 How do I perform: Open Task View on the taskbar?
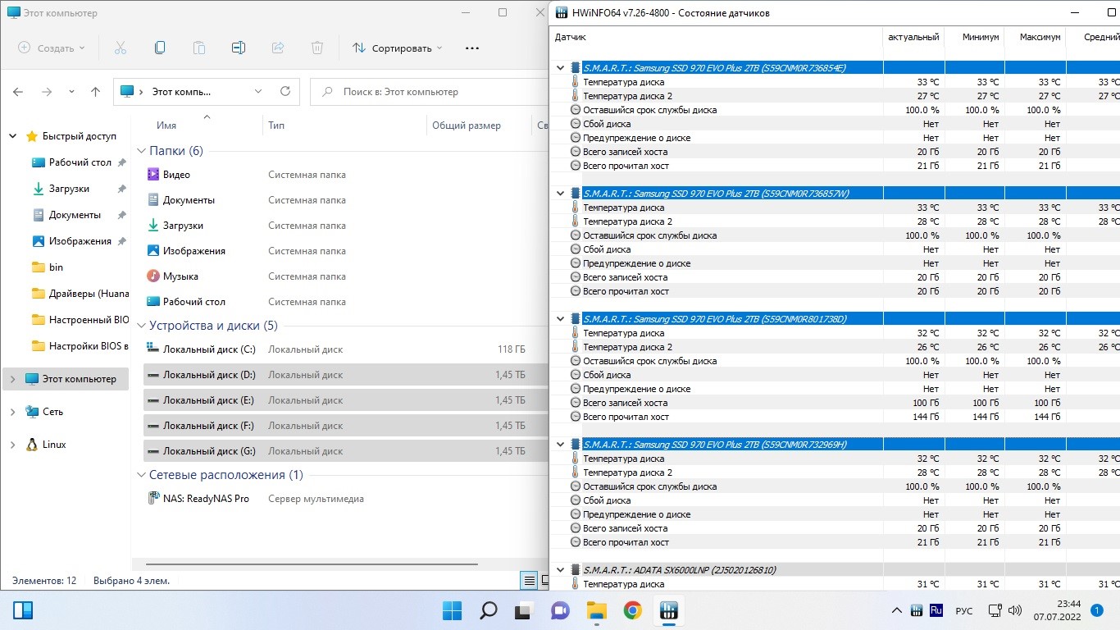pyautogui.click(x=524, y=610)
